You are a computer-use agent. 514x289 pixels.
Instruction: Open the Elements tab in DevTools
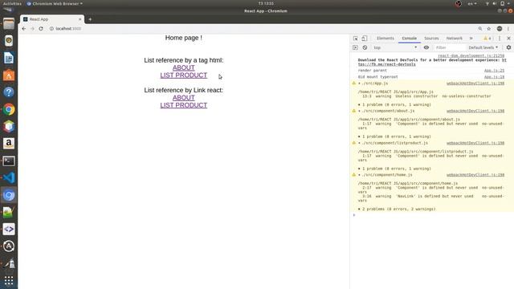tap(385, 39)
